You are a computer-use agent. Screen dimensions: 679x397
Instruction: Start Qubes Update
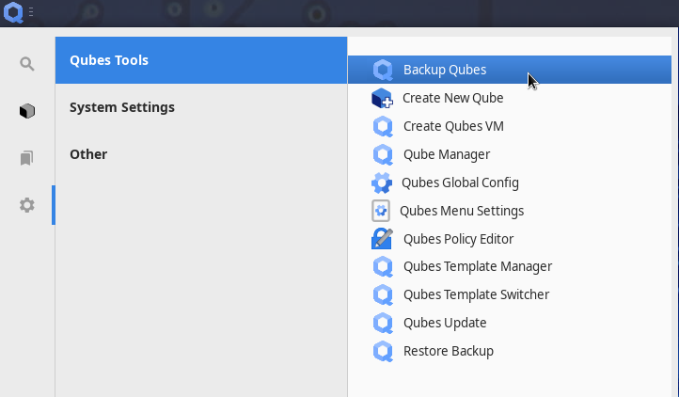[510, 323]
